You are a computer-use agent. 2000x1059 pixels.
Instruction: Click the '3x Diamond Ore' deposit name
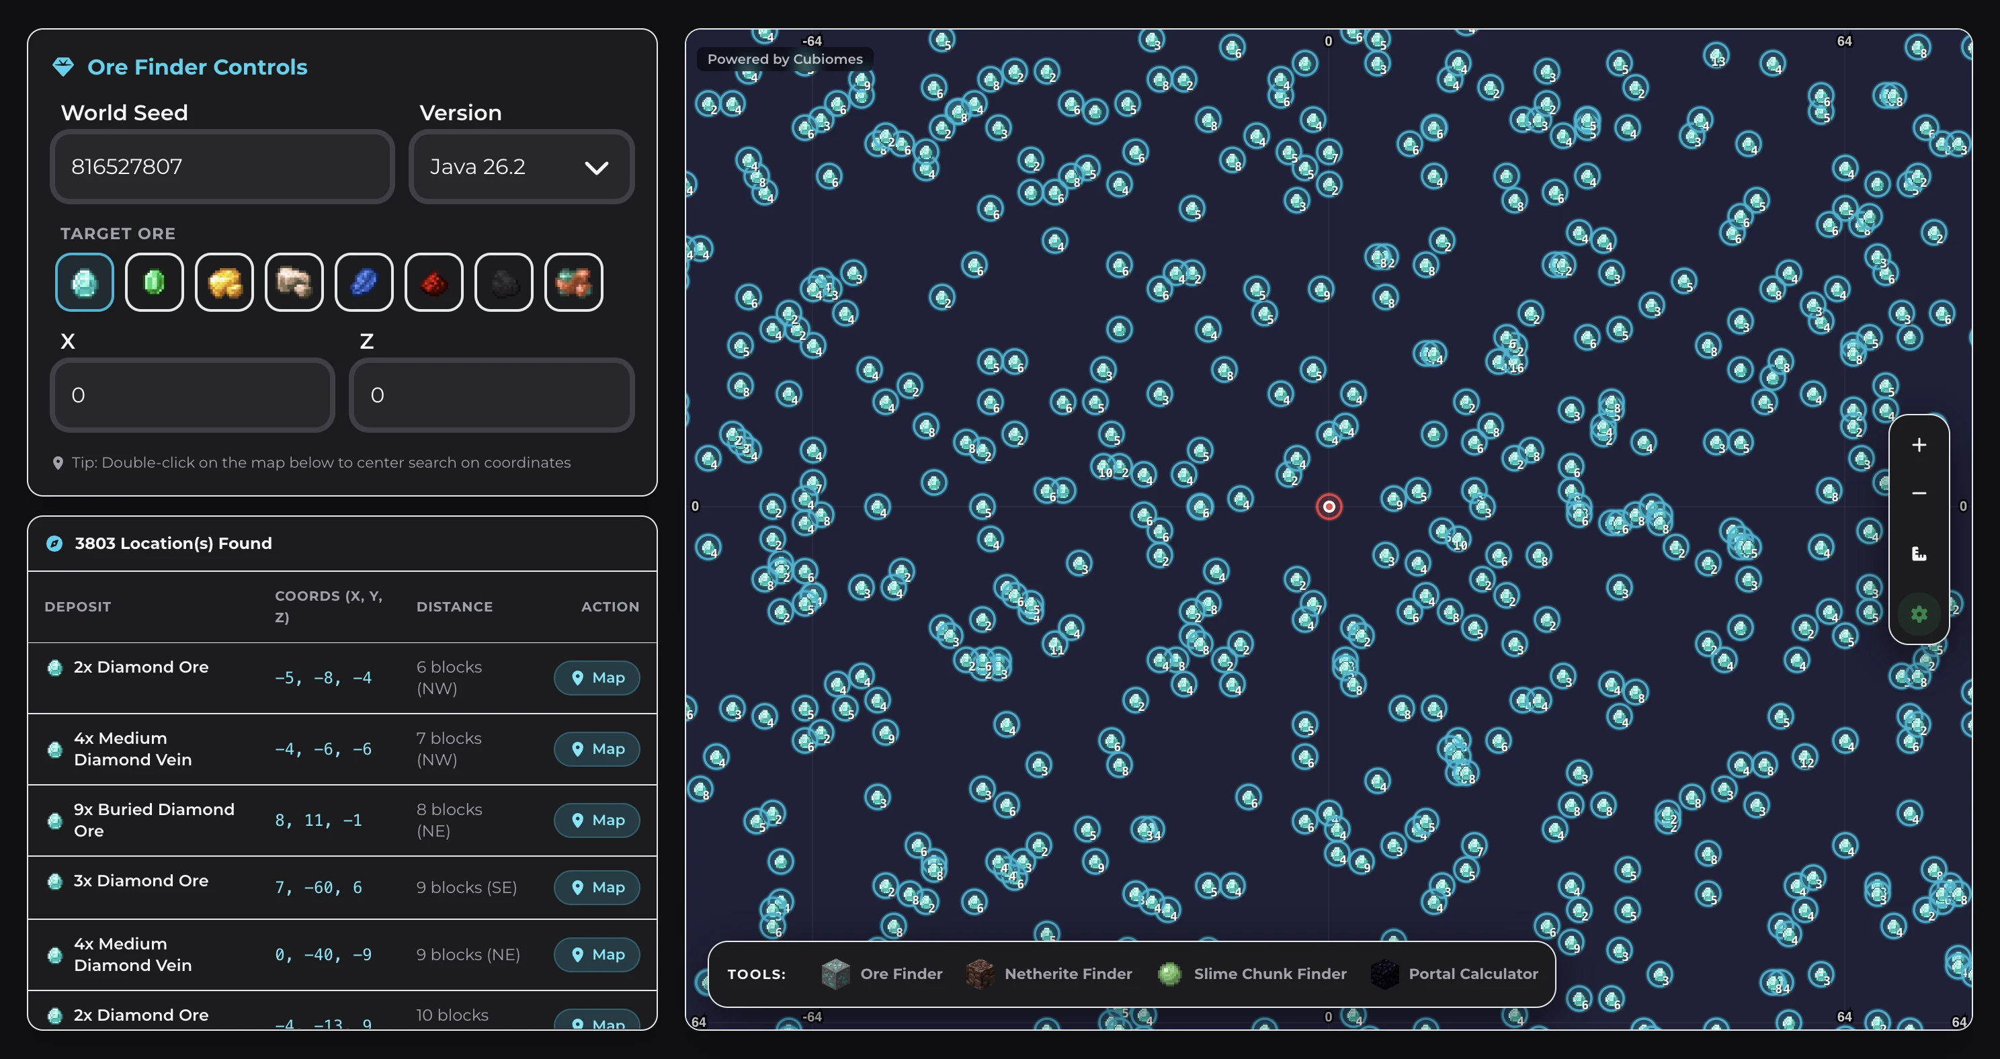point(140,881)
